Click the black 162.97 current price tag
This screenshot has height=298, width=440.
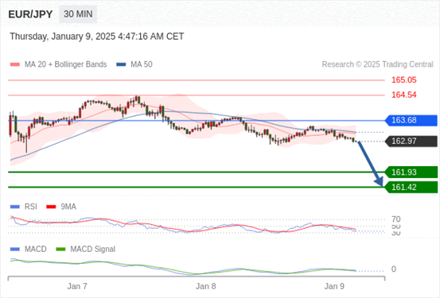pos(411,141)
